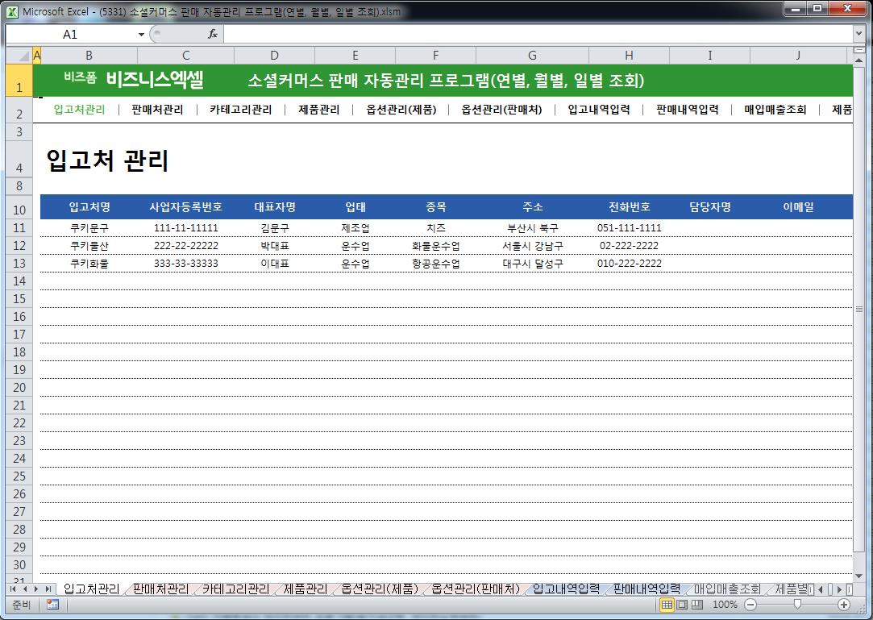This screenshot has width=873, height=620.
Task: Select column G header
Action: tap(532, 55)
